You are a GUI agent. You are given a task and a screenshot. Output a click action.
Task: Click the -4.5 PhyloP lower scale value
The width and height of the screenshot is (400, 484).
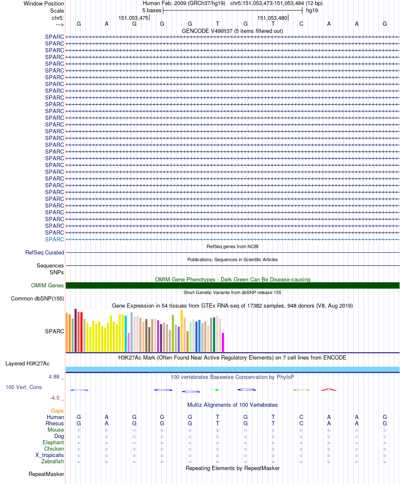[x=55, y=398]
